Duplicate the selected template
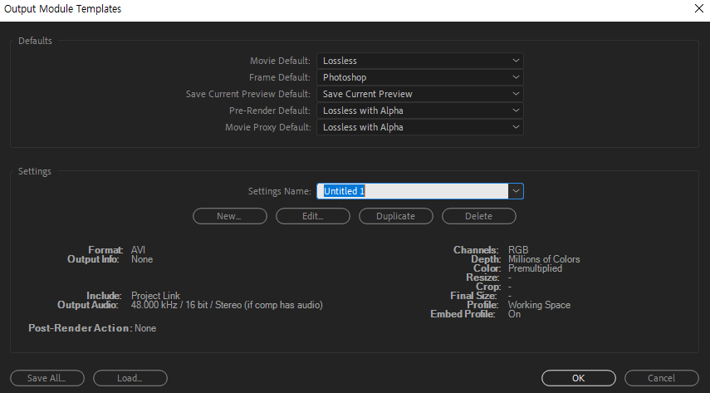 [396, 216]
